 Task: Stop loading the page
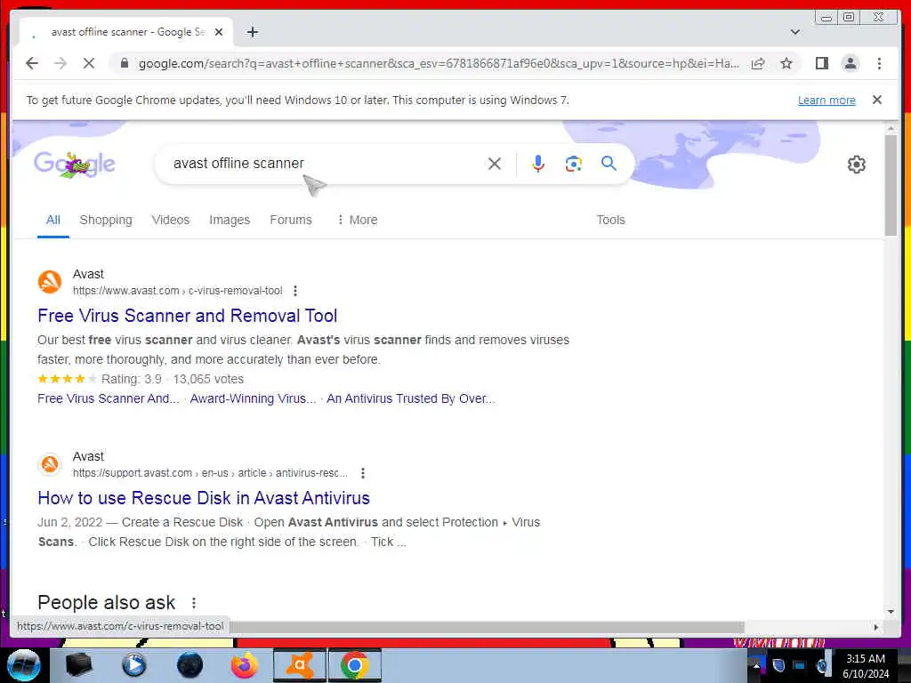point(89,63)
